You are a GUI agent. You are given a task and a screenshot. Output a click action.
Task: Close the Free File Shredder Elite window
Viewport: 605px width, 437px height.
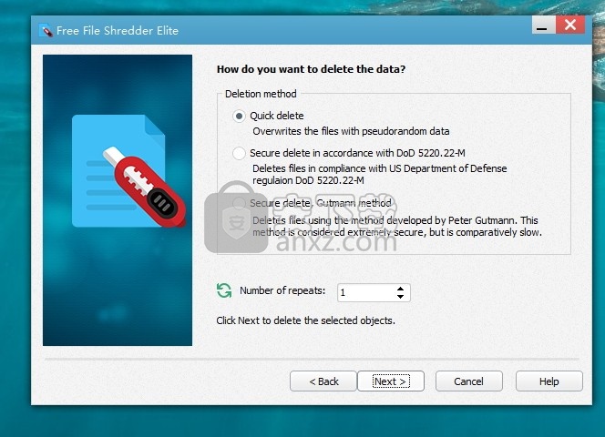(x=569, y=25)
